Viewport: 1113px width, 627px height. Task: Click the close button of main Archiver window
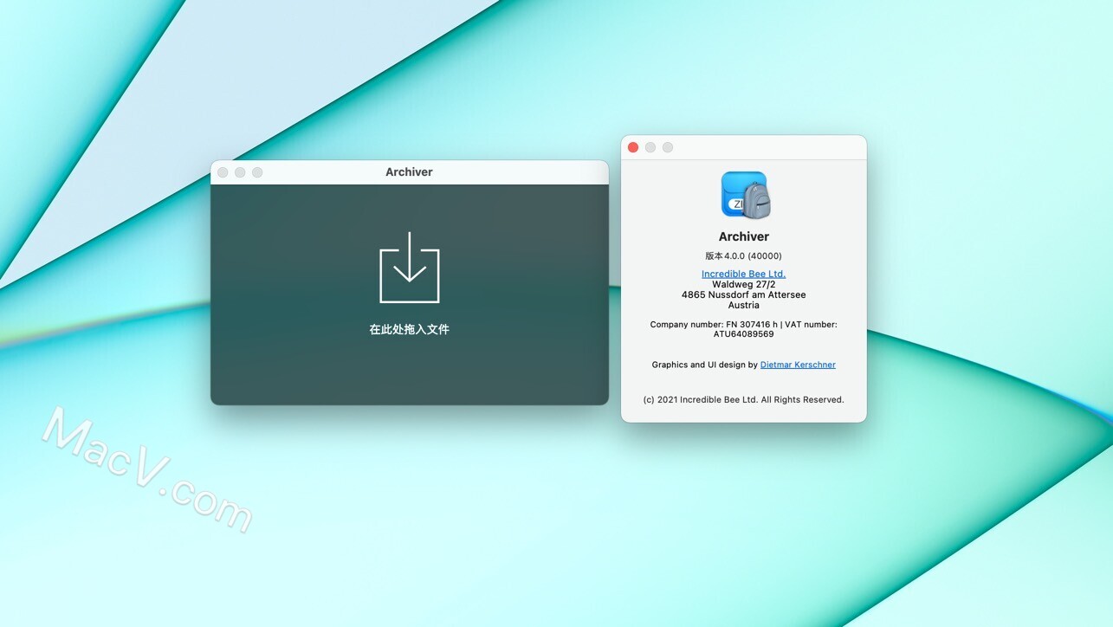(223, 172)
